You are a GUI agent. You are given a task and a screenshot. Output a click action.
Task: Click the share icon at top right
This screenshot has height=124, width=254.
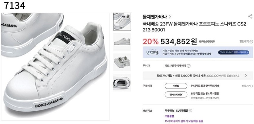250,16
